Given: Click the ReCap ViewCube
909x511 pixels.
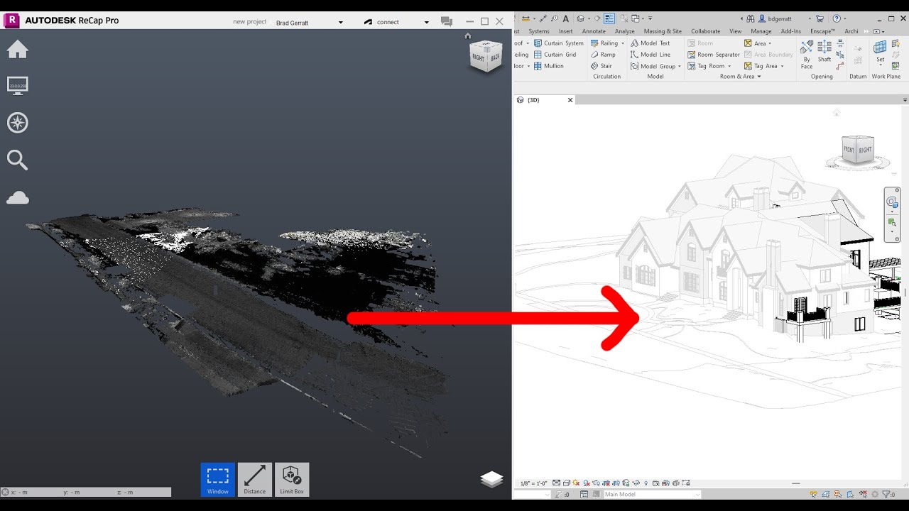Looking at the screenshot, I should (486, 57).
